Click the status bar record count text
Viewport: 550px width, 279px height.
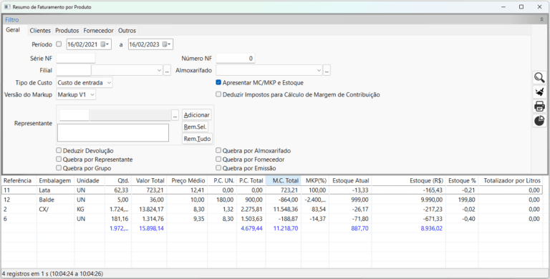52,274
